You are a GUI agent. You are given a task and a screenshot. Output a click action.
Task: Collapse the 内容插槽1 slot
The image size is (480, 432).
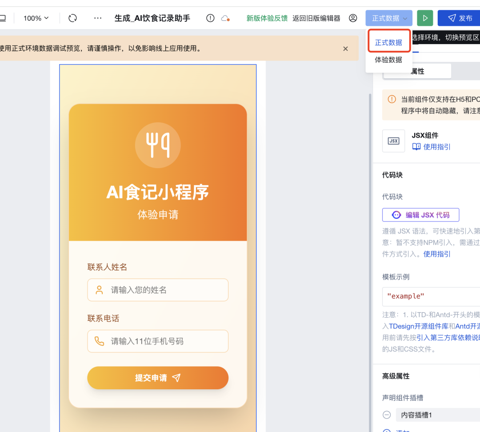point(386,415)
